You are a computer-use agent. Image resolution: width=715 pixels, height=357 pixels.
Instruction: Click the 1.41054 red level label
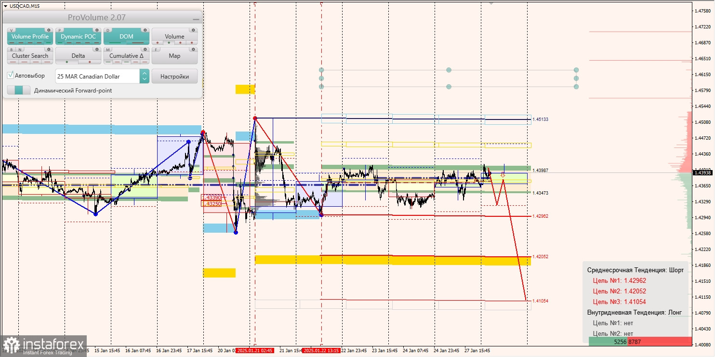pyautogui.click(x=540, y=301)
